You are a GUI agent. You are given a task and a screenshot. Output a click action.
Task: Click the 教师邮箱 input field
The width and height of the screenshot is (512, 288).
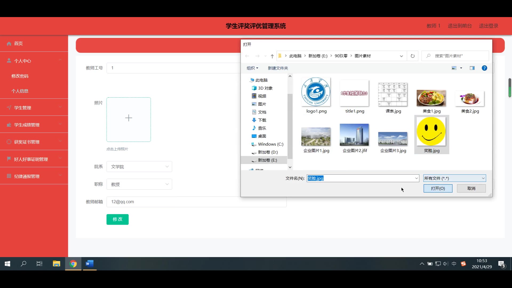tap(196, 202)
